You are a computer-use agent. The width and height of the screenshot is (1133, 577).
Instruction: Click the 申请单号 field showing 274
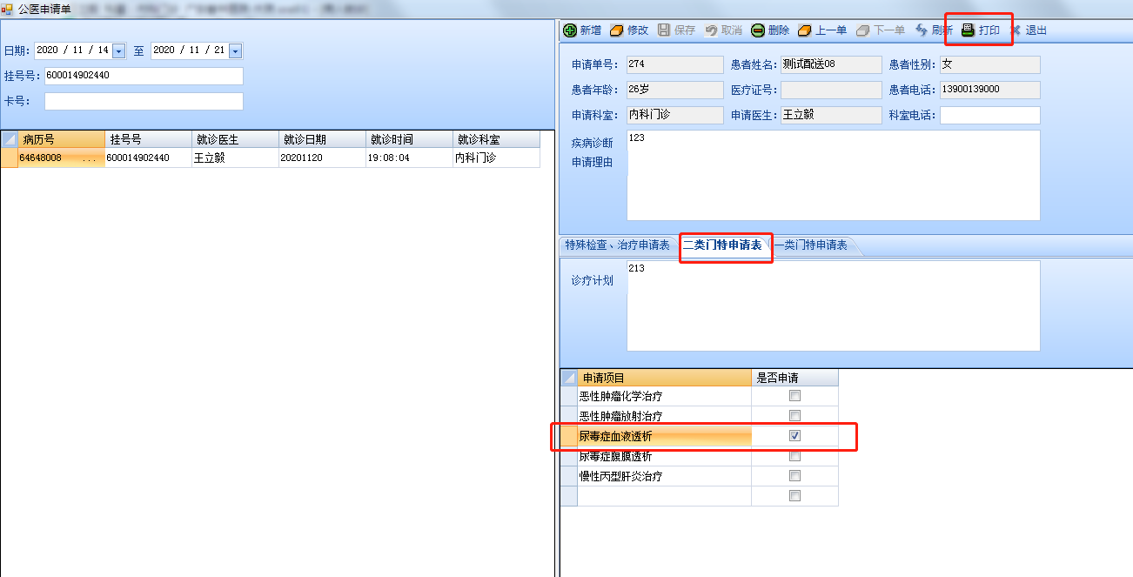point(674,64)
